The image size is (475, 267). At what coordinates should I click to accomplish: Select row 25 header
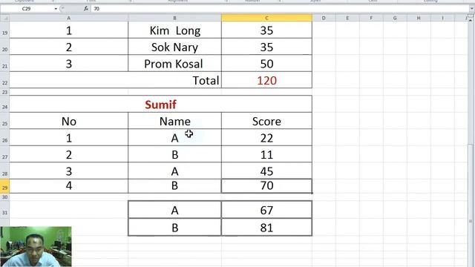(x=5, y=121)
